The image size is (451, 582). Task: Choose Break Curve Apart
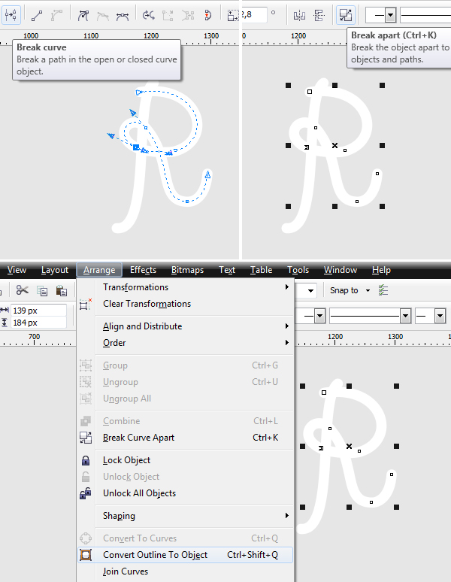pos(186,438)
